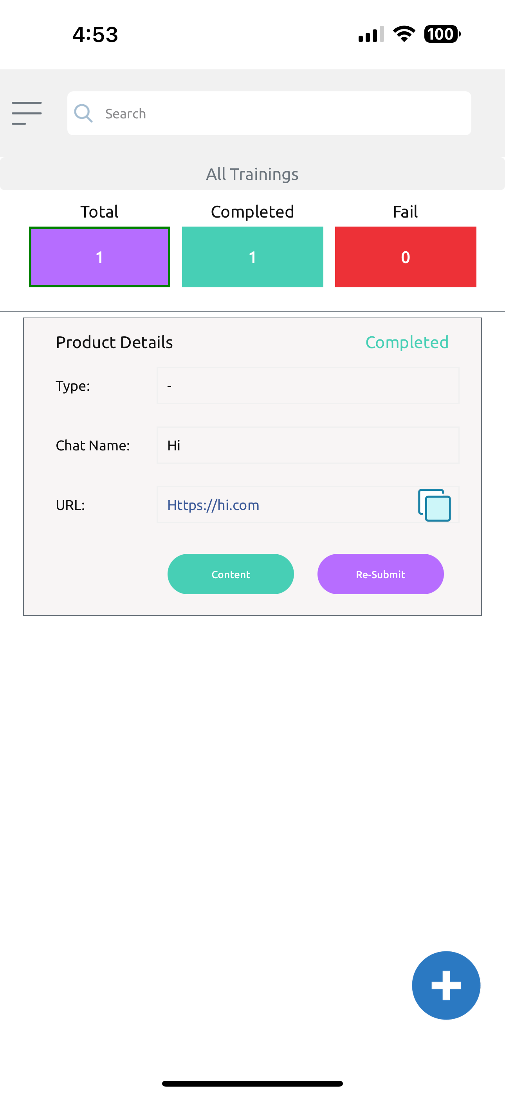Image resolution: width=505 pixels, height=1096 pixels.
Task: Click the Re-Submit button
Action: 381,574
